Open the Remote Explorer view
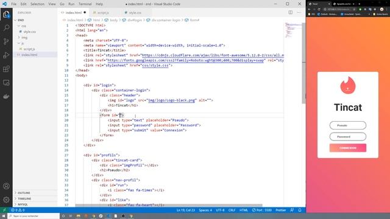The image size is (390, 219). tap(6, 83)
